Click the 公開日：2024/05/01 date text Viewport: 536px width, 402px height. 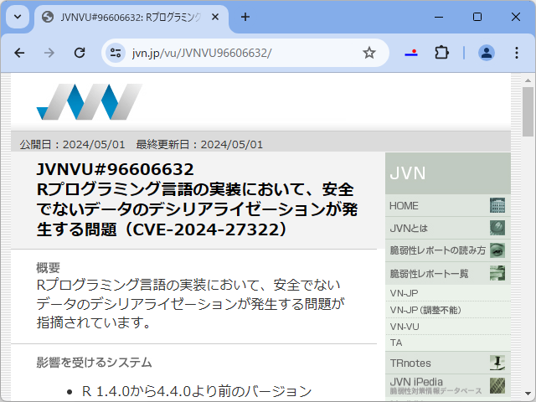click(x=73, y=145)
